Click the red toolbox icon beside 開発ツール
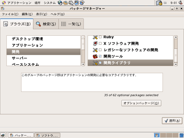The image size is (184, 138). [x=95, y=56]
